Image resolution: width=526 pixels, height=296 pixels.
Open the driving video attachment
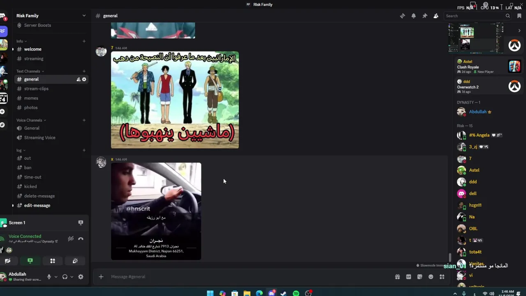(156, 211)
